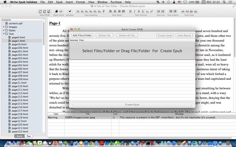Toggle italic formatting
236x147 pixels.
[x=135, y=11]
